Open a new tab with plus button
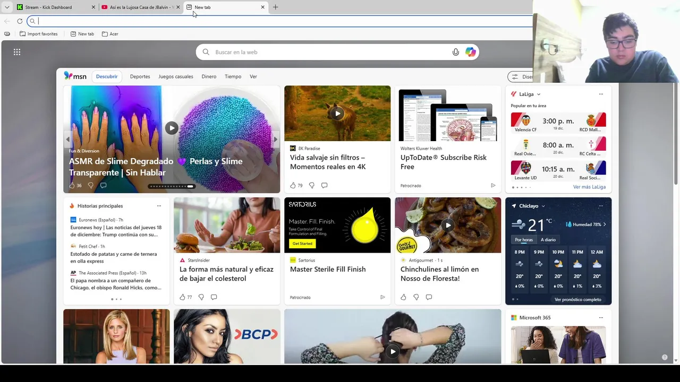The image size is (680, 382). point(275,7)
